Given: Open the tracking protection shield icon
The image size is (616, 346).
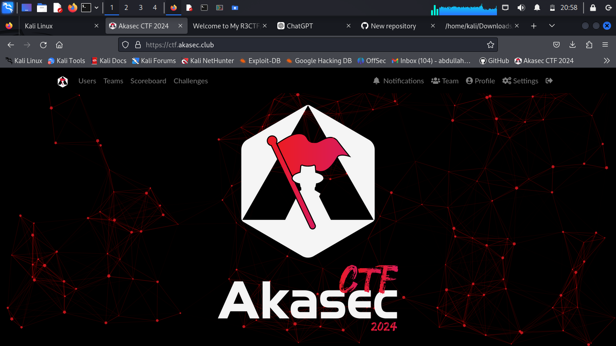Looking at the screenshot, I should pos(126,45).
